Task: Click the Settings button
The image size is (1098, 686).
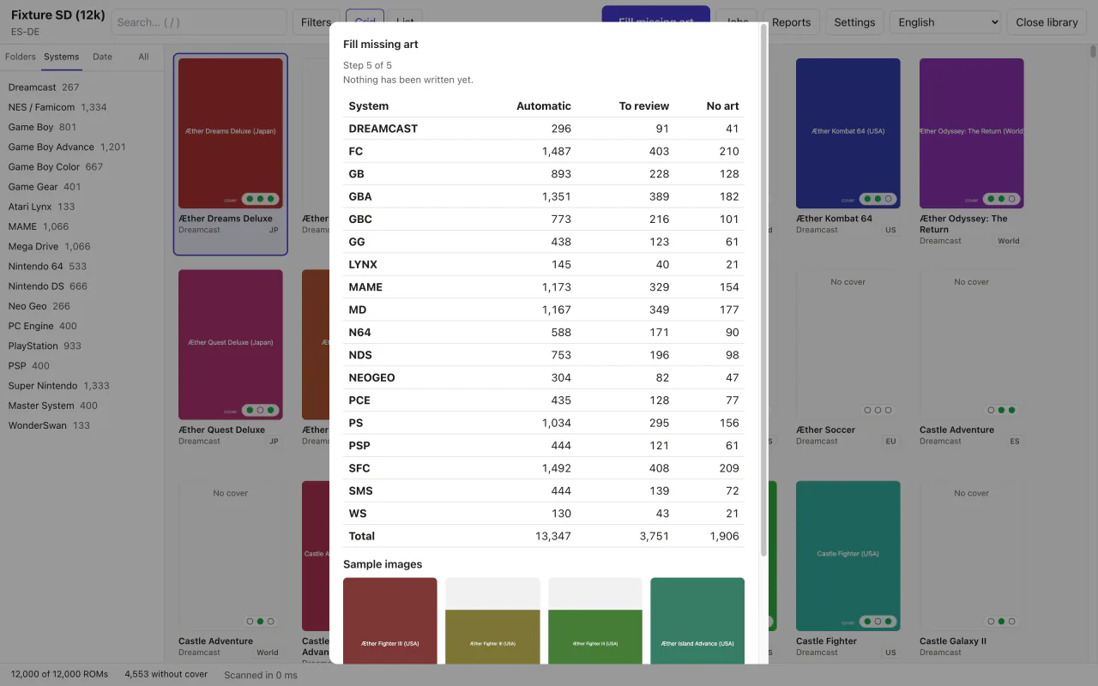Action: pos(854,22)
